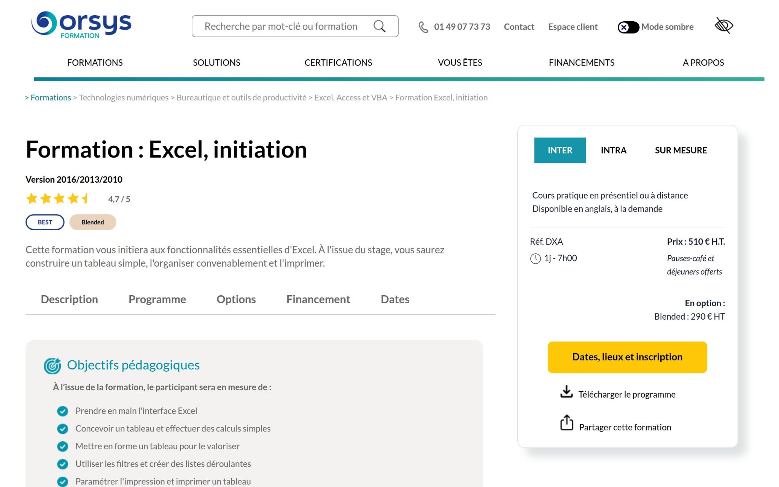The image size is (779, 487).
Task: Open the Espace client link
Action: click(573, 27)
